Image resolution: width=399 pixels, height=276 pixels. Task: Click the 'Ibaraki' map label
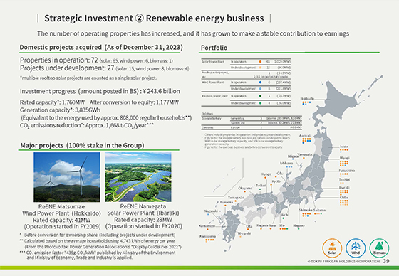coord(344,188)
